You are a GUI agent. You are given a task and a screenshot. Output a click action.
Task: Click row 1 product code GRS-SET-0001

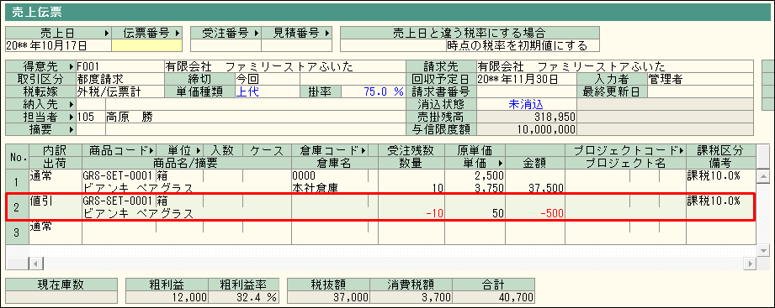tap(119, 176)
